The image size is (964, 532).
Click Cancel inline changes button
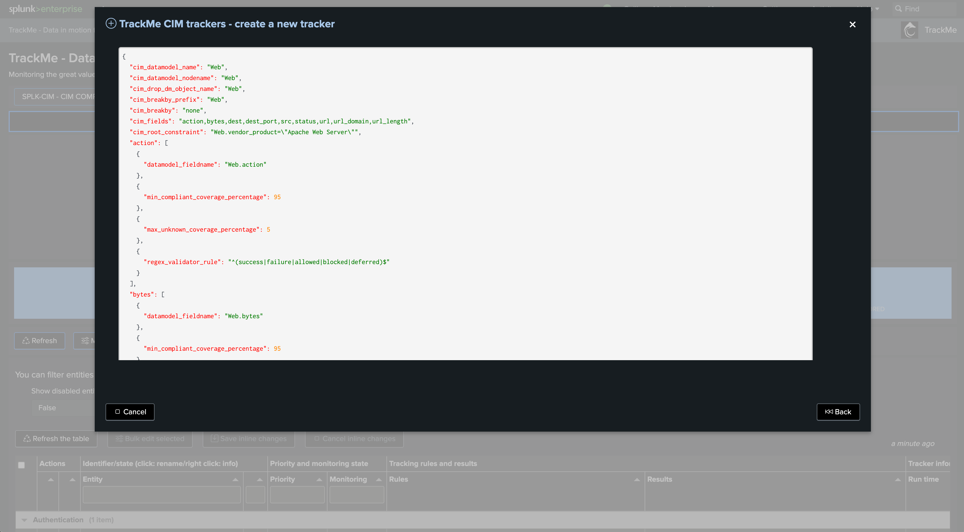[x=354, y=438]
